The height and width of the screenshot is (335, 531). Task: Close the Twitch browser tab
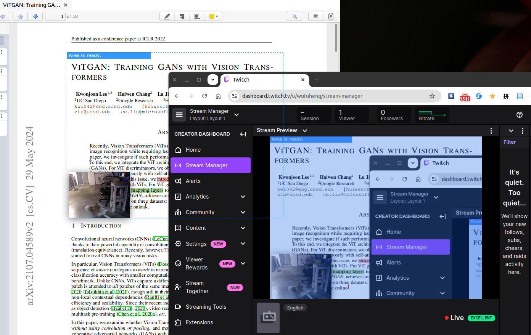point(303,80)
